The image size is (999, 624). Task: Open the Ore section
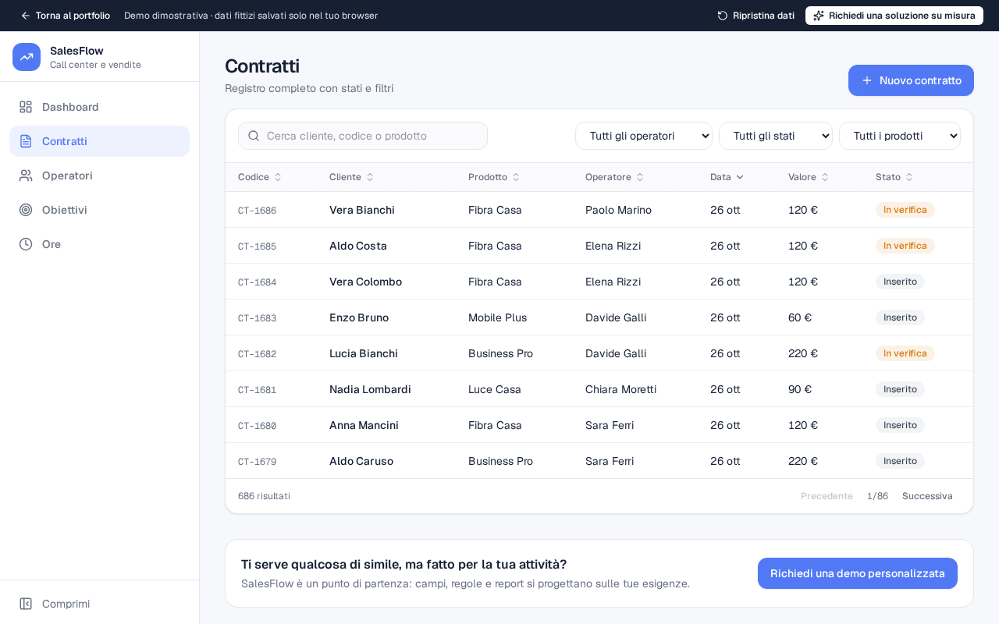tap(99, 244)
